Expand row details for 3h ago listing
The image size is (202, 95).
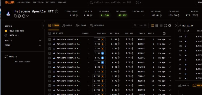pos(170,49)
